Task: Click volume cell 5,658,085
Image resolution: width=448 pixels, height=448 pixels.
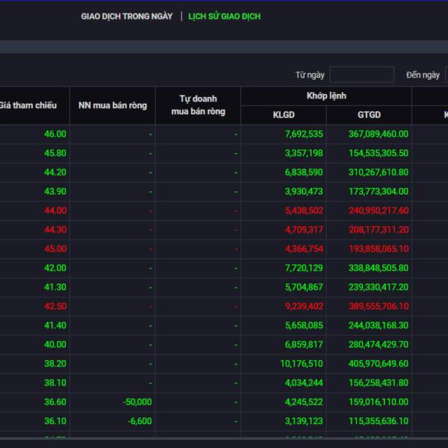Action: coord(304,326)
